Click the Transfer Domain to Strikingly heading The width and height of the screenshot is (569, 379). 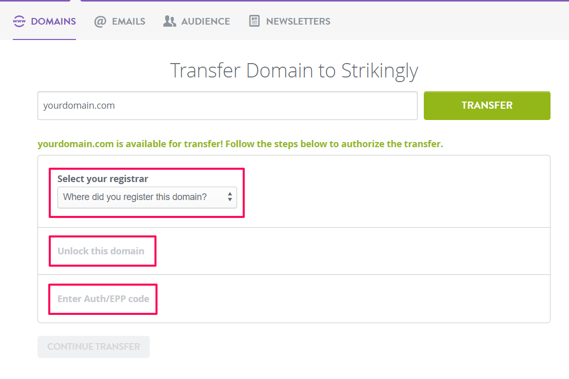coord(295,71)
